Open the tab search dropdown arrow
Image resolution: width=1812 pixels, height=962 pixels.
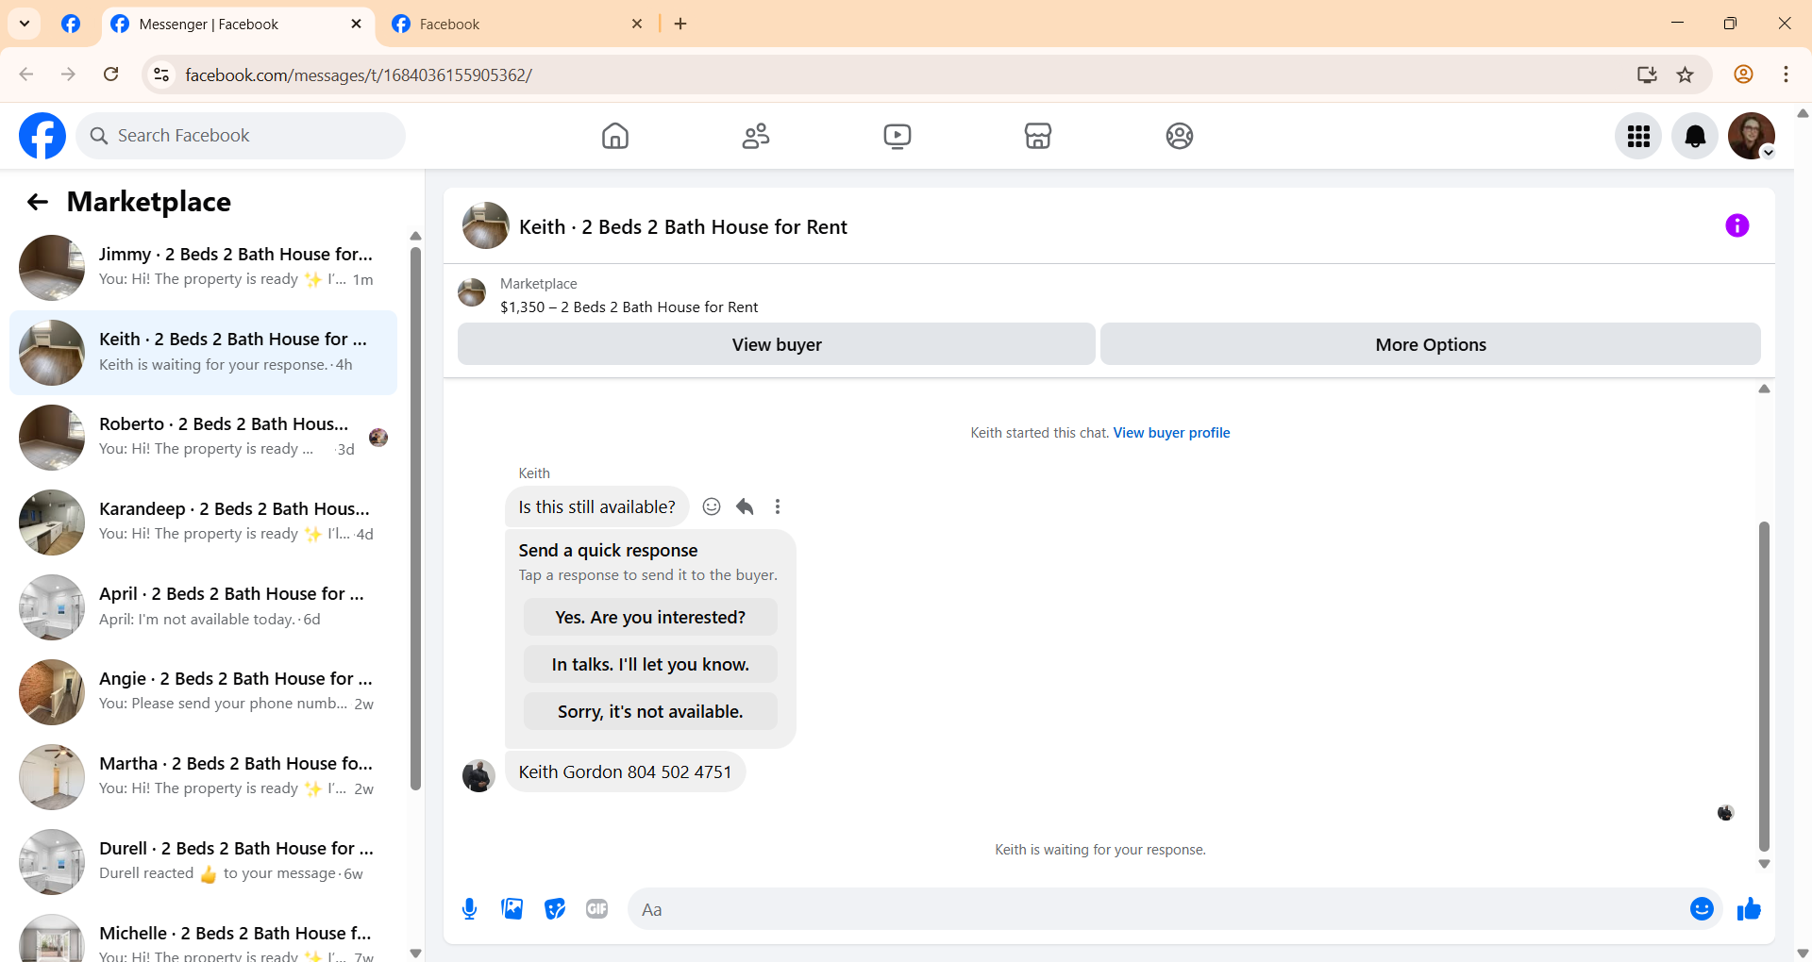pos(25,24)
